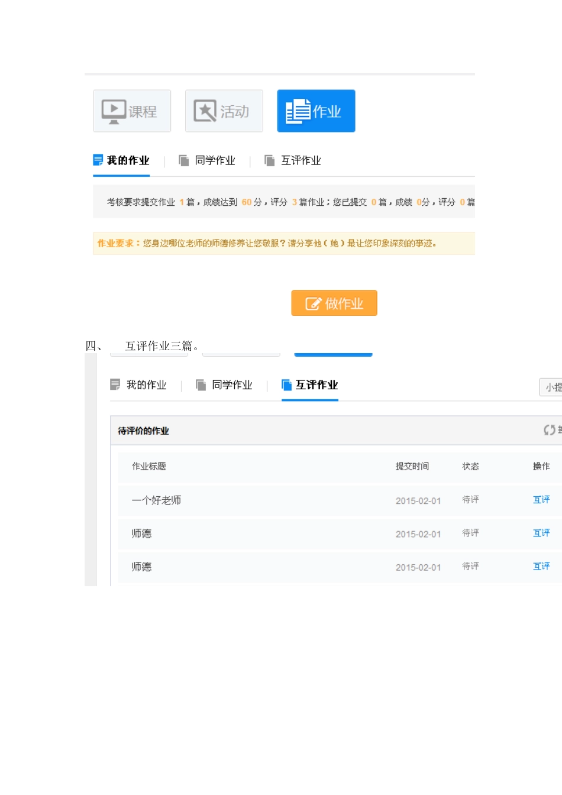562x795 pixels.
Task: Select the 一个好老师 assignment title
Action: (x=156, y=500)
